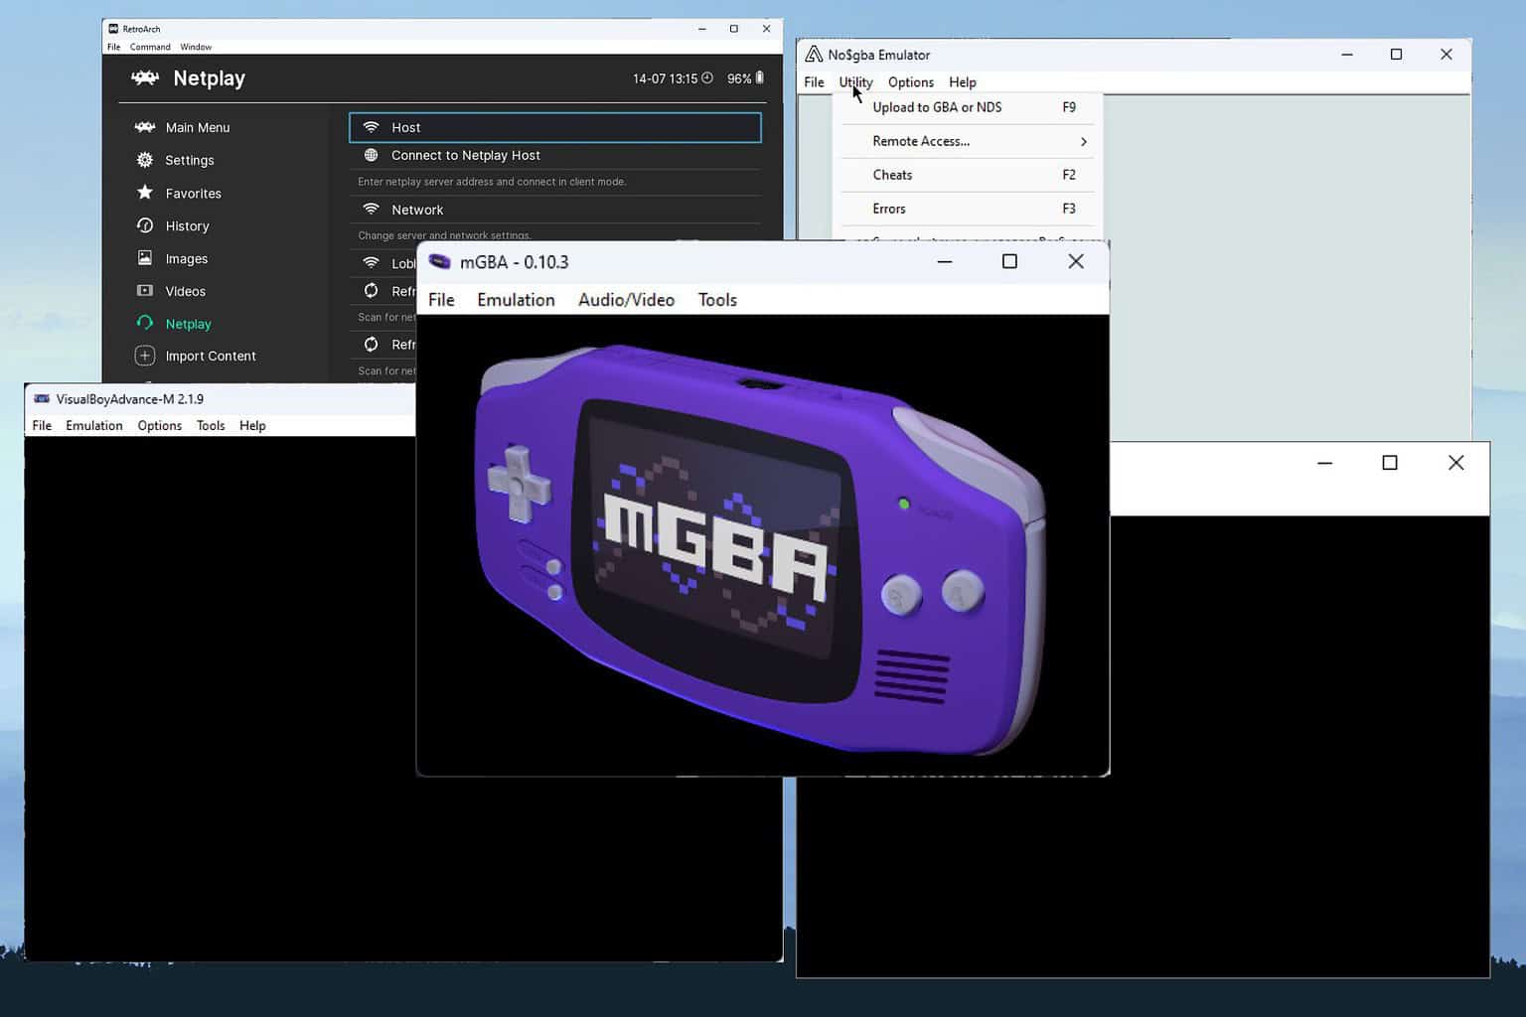Click the Import Content plus icon
This screenshot has height=1017, width=1526.
144,356
